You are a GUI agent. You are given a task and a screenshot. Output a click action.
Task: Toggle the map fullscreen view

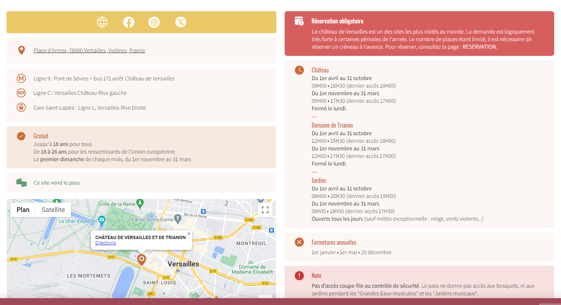(x=265, y=210)
